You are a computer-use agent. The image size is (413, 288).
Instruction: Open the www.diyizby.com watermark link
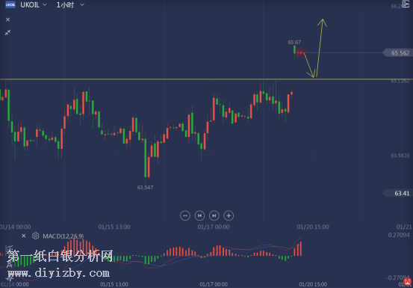tap(58, 273)
